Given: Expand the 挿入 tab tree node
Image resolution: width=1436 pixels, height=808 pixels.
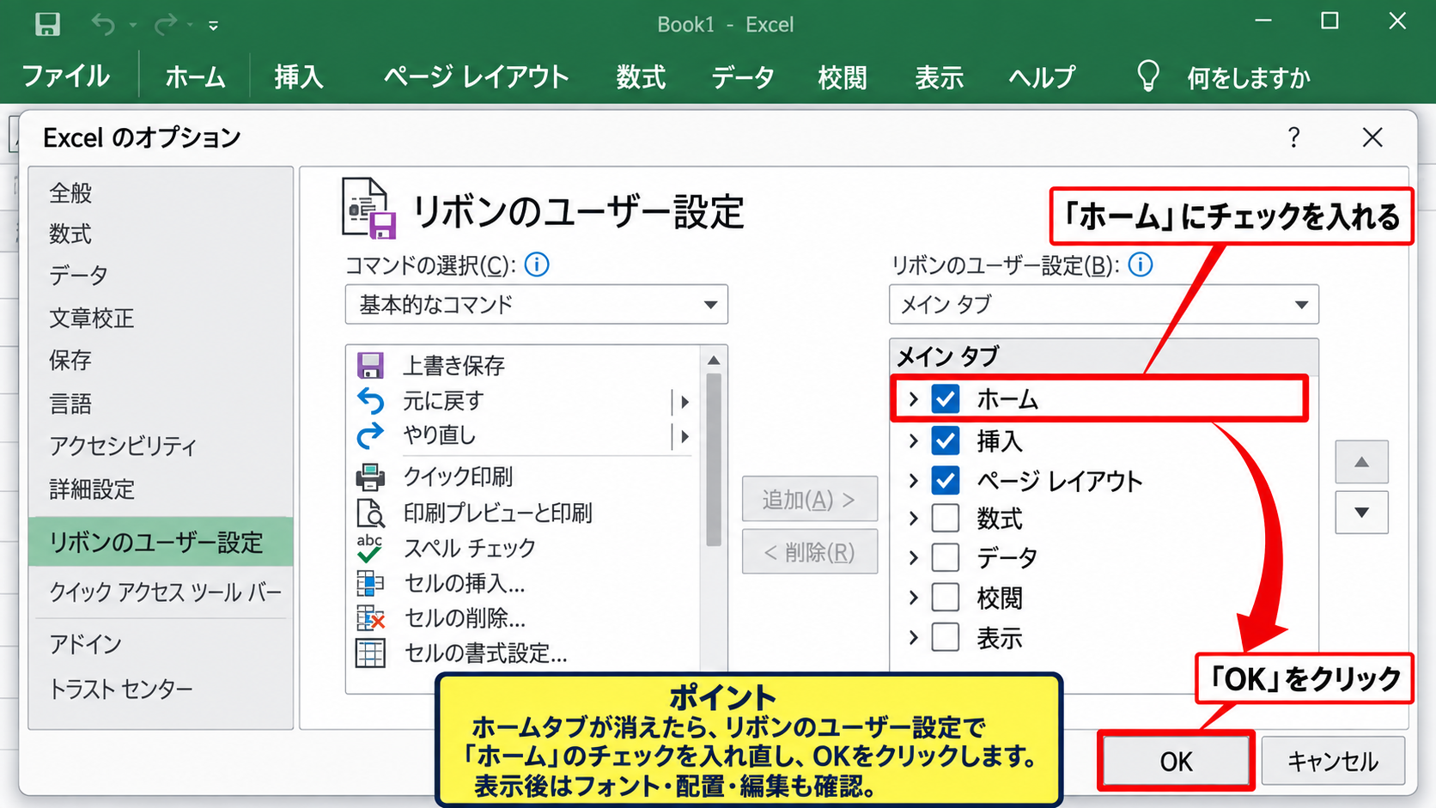Looking at the screenshot, I should [914, 440].
